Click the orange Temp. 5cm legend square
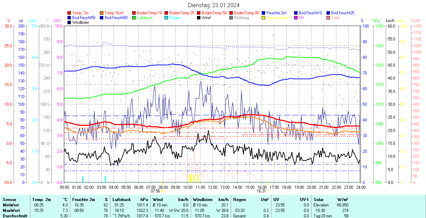Screen dimensions: 426x218 coord(102,13)
